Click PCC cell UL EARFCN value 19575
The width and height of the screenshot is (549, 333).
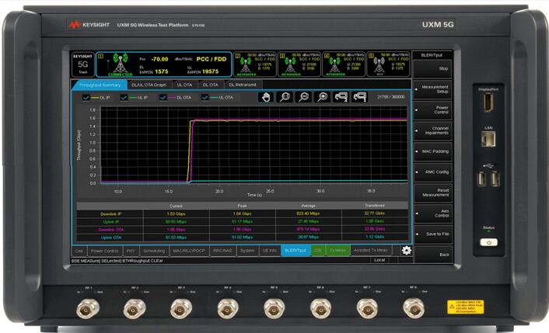(210, 71)
